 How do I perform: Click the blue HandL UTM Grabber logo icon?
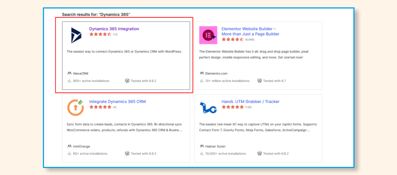point(208,108)
